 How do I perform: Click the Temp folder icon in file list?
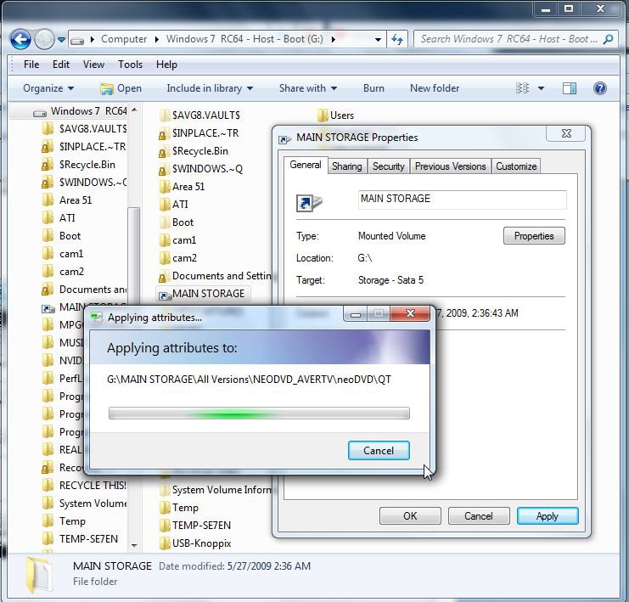coord(165,508)
